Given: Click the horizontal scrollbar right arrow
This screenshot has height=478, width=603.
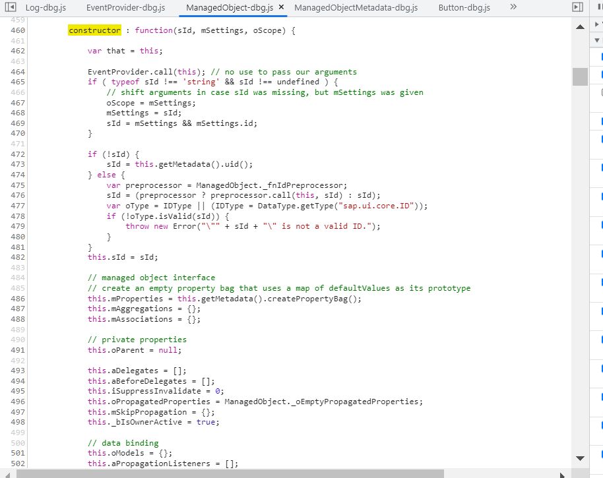Looking at the screenshot, I should pyautogui.click(x=562, y=475).
